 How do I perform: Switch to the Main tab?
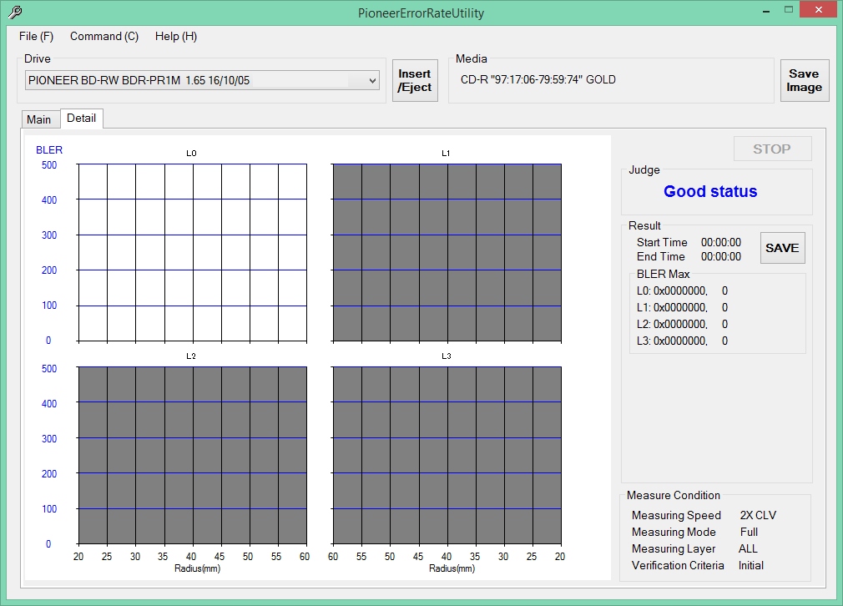tap(38, 119)
